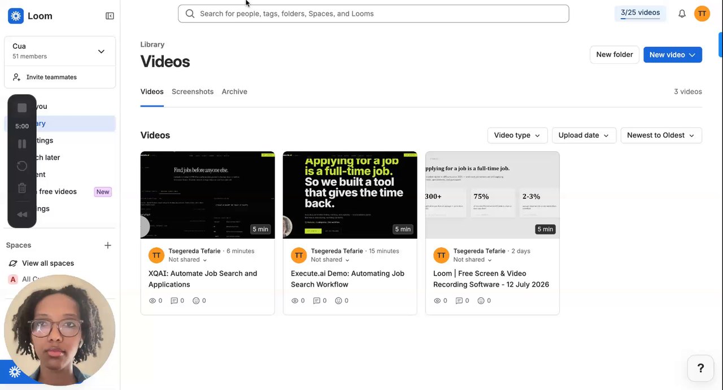Open the Execute.ai Demo video thumbnail
The height and width of the screenshot is (390, 723).
click(x=350, y=195)
